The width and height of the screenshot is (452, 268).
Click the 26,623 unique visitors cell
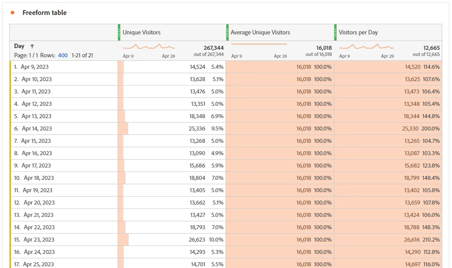172,240
